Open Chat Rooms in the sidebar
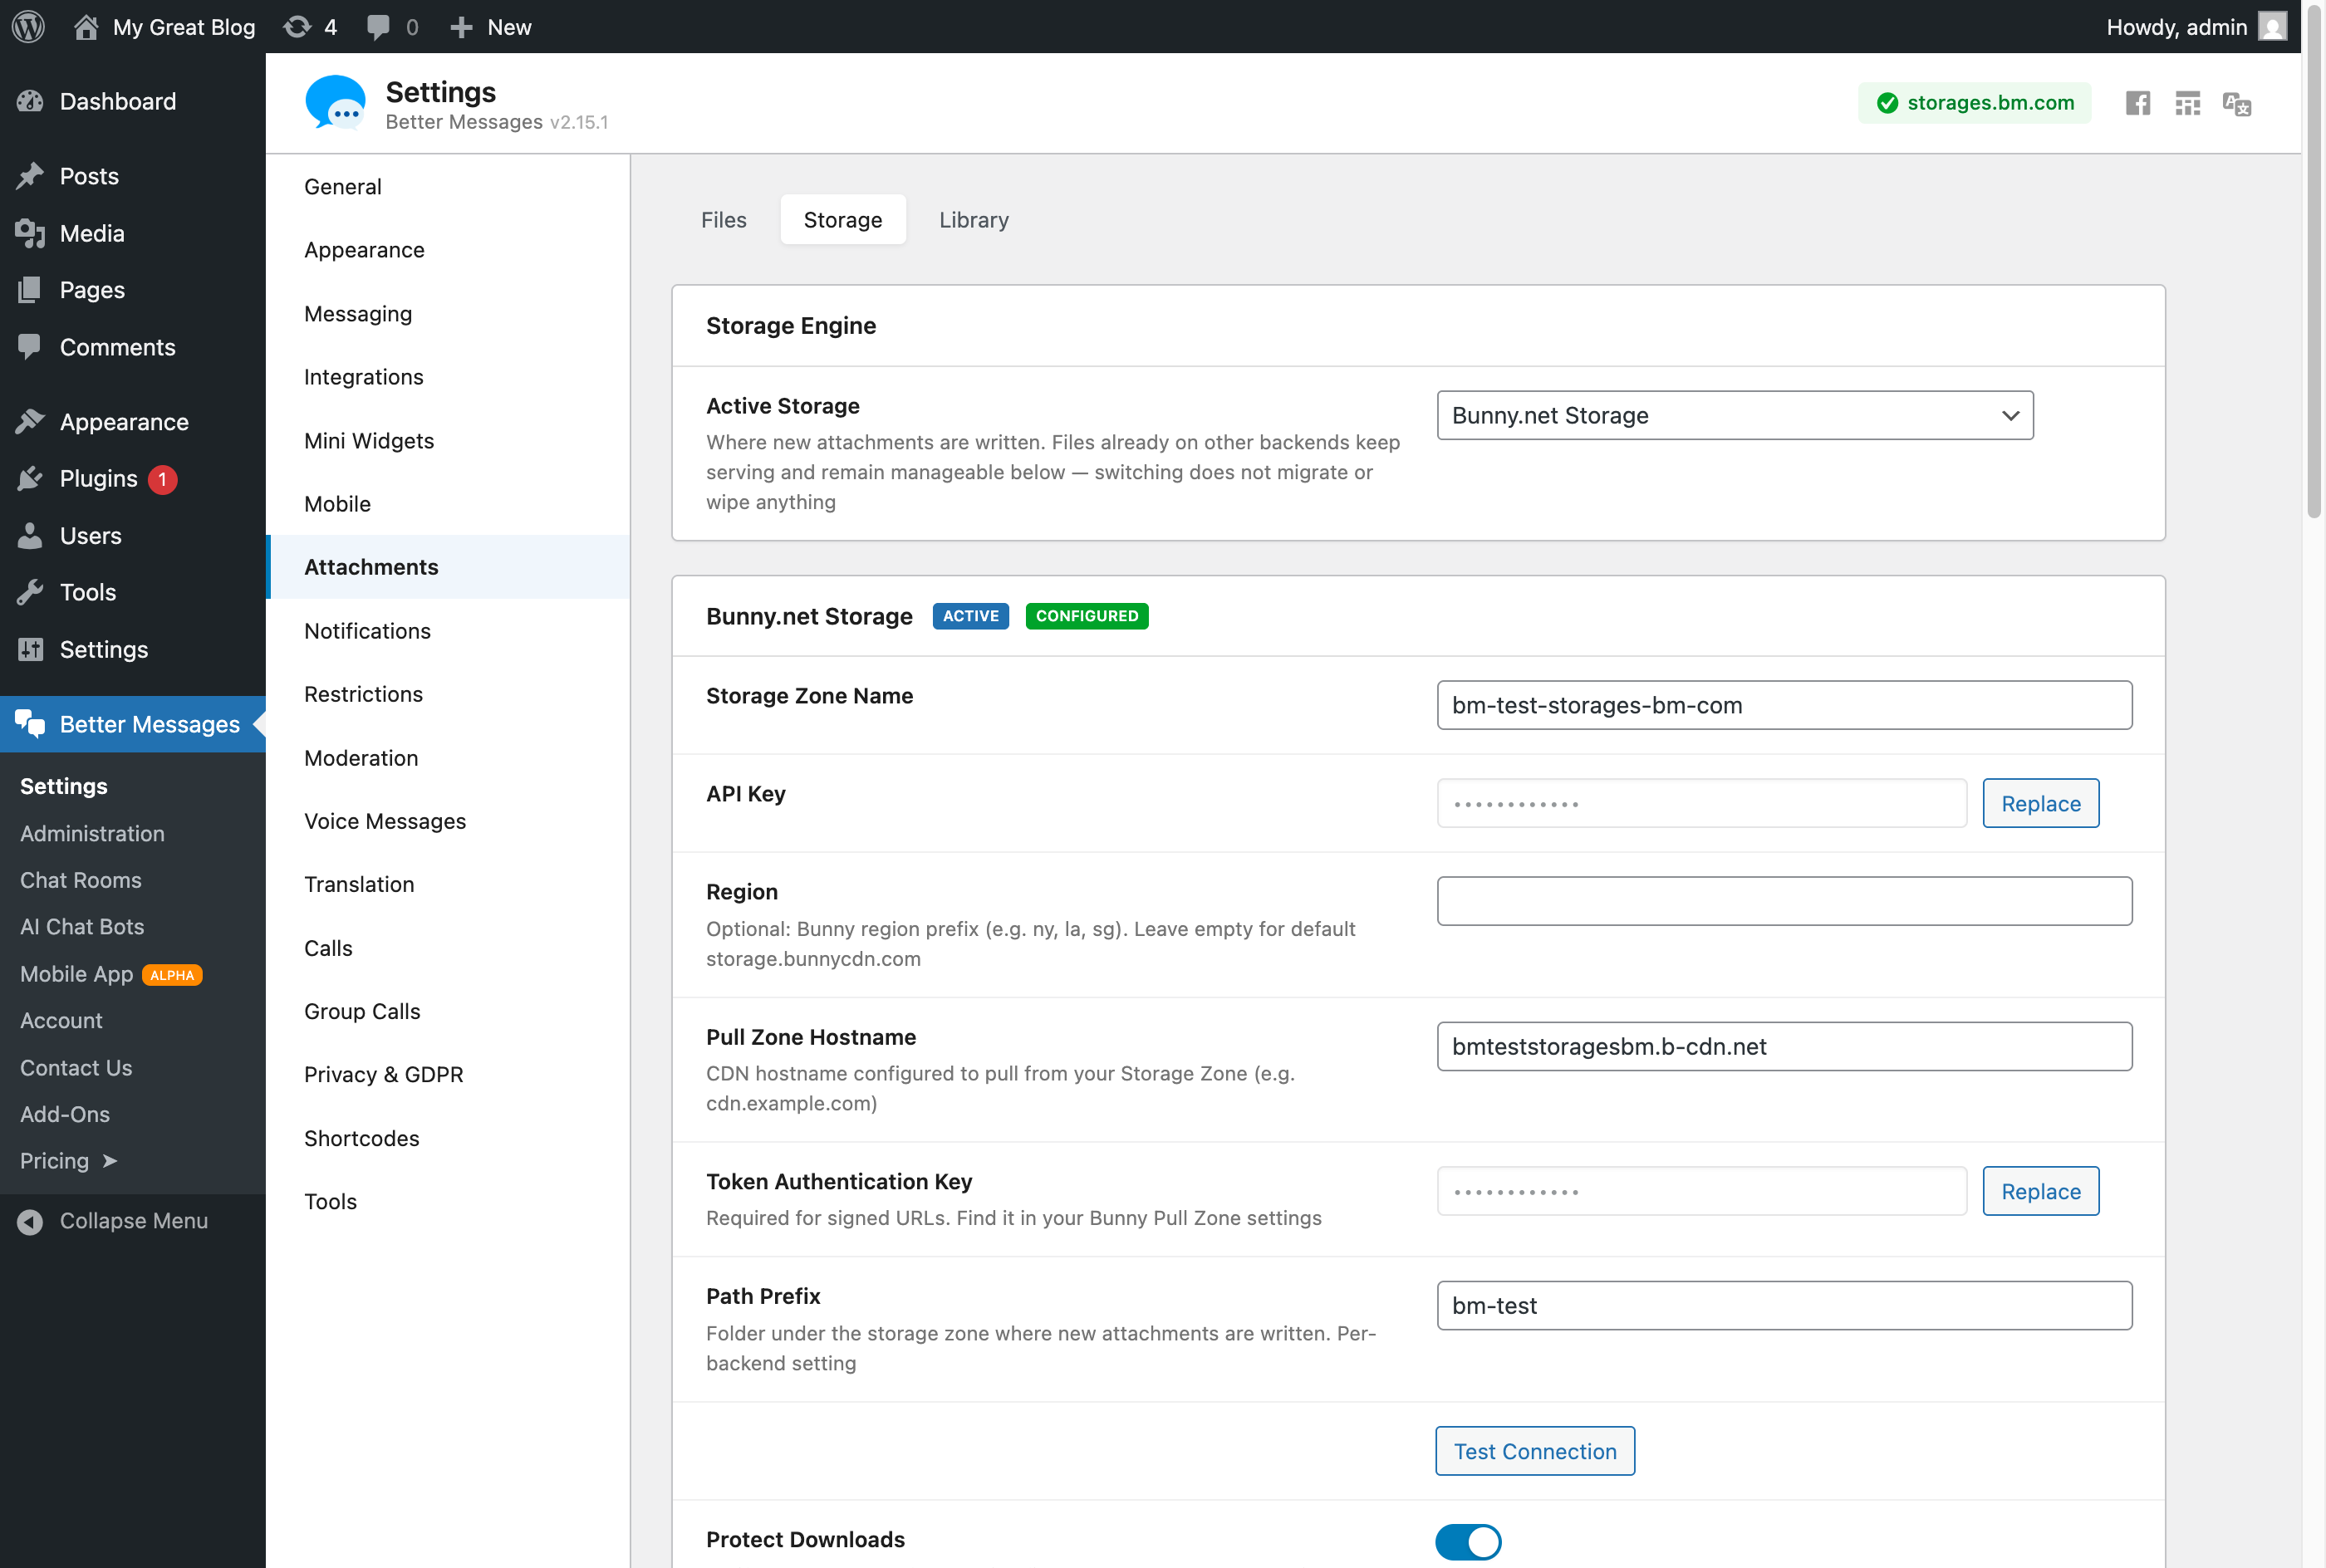 tap(81, 880)
